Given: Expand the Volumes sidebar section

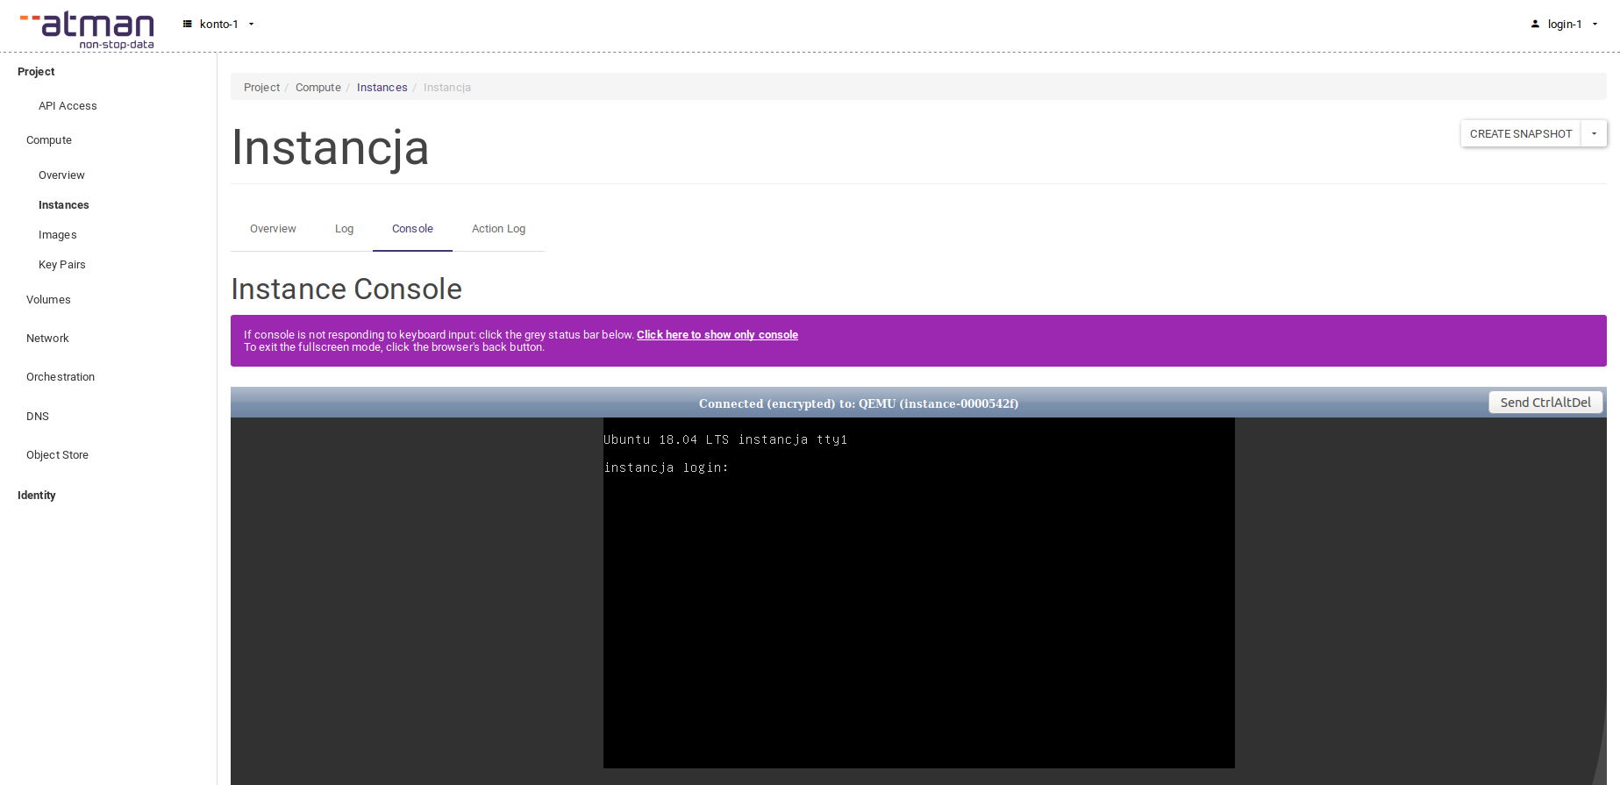Looking at the screenshot, I should pyautogui.click(x=48, y=300).
